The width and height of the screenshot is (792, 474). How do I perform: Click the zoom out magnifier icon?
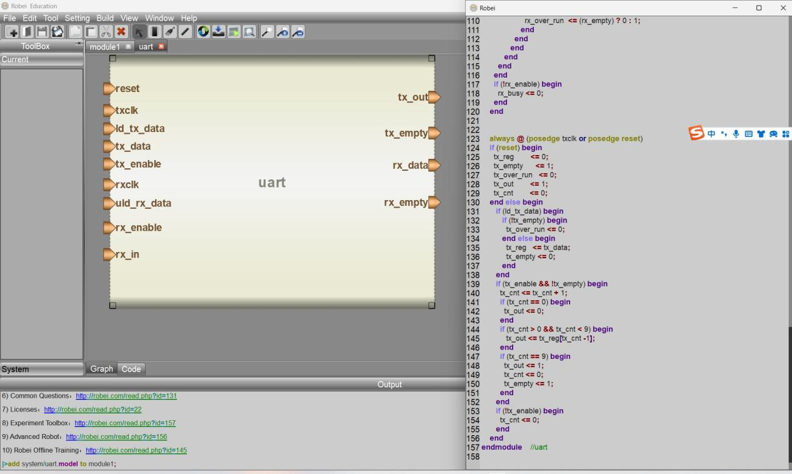click(298, 32)
